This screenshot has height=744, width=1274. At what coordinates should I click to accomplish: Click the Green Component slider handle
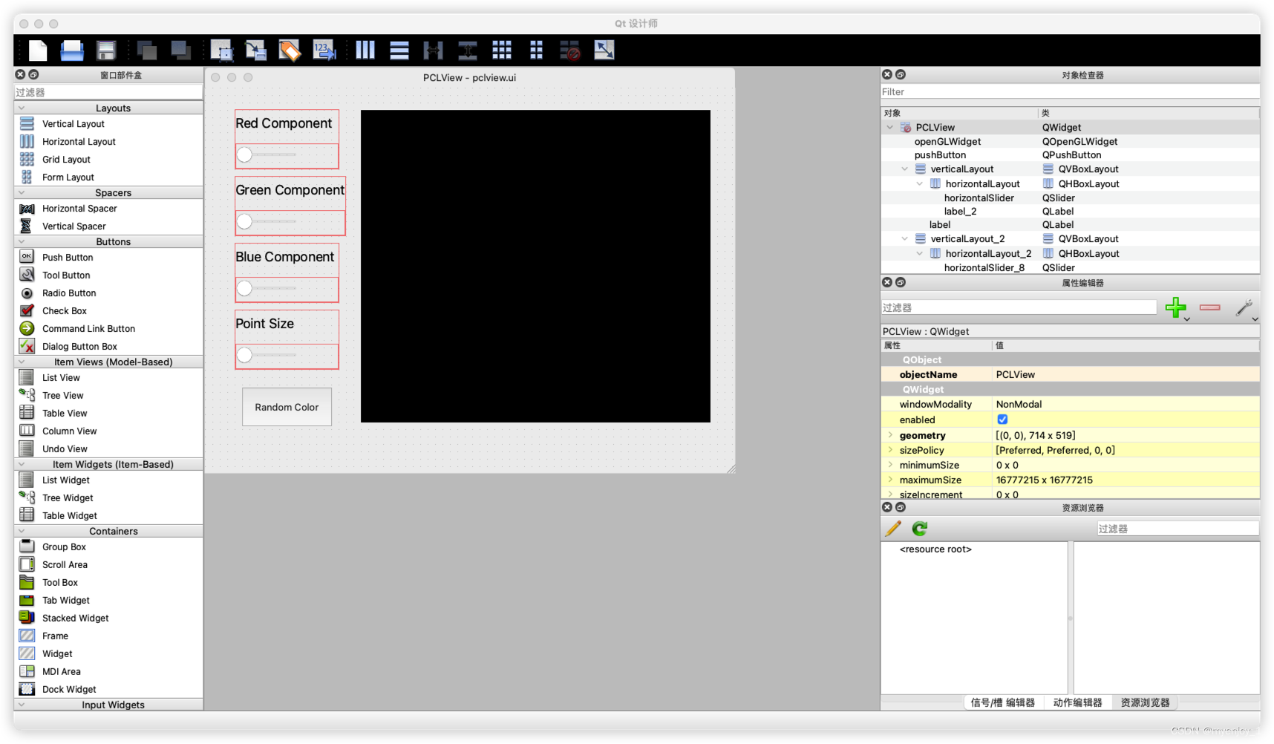pyautogui.click(x=244, y=221)
